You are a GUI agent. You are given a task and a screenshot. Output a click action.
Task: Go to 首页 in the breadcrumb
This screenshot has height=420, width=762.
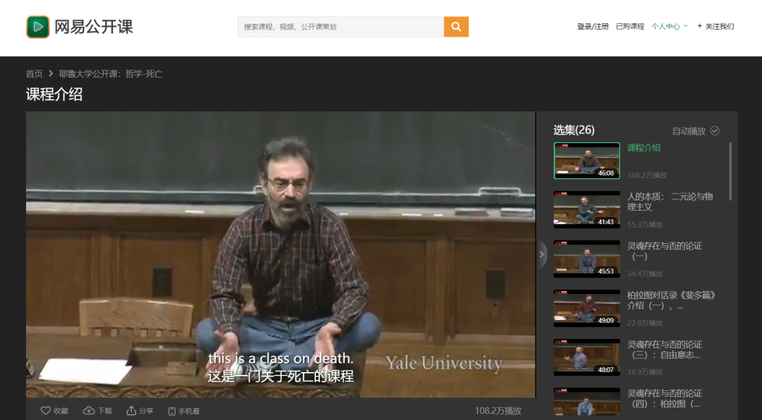pyautogui.click(x=34, y=74)
